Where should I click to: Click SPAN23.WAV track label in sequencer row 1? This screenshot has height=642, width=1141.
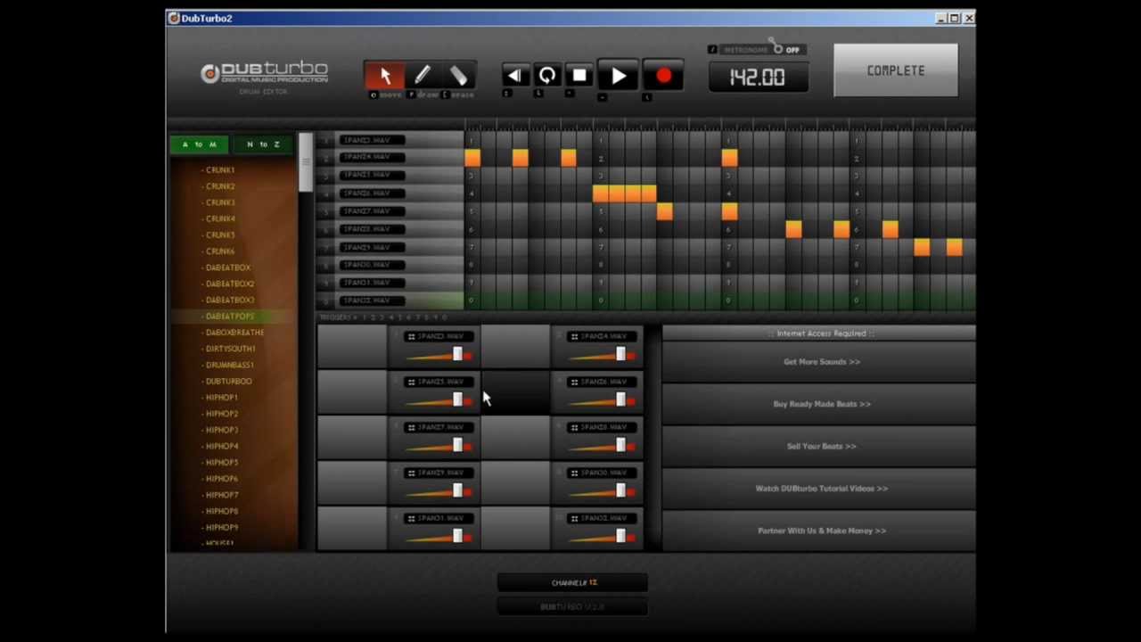373,140
